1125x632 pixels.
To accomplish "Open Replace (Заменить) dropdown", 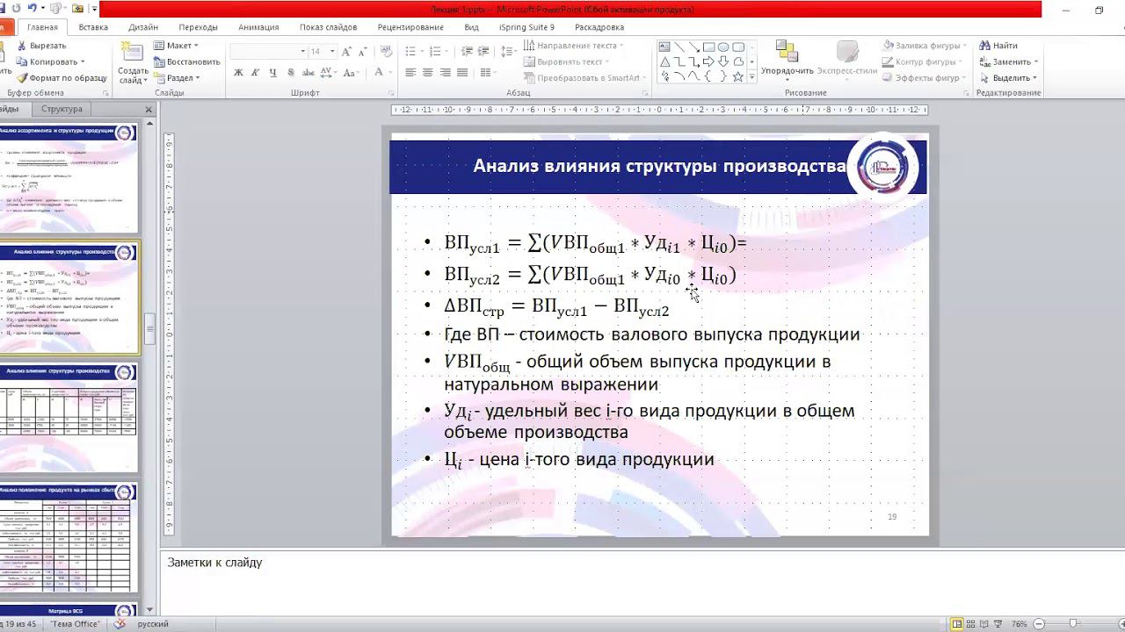I will click(1008, 62).
